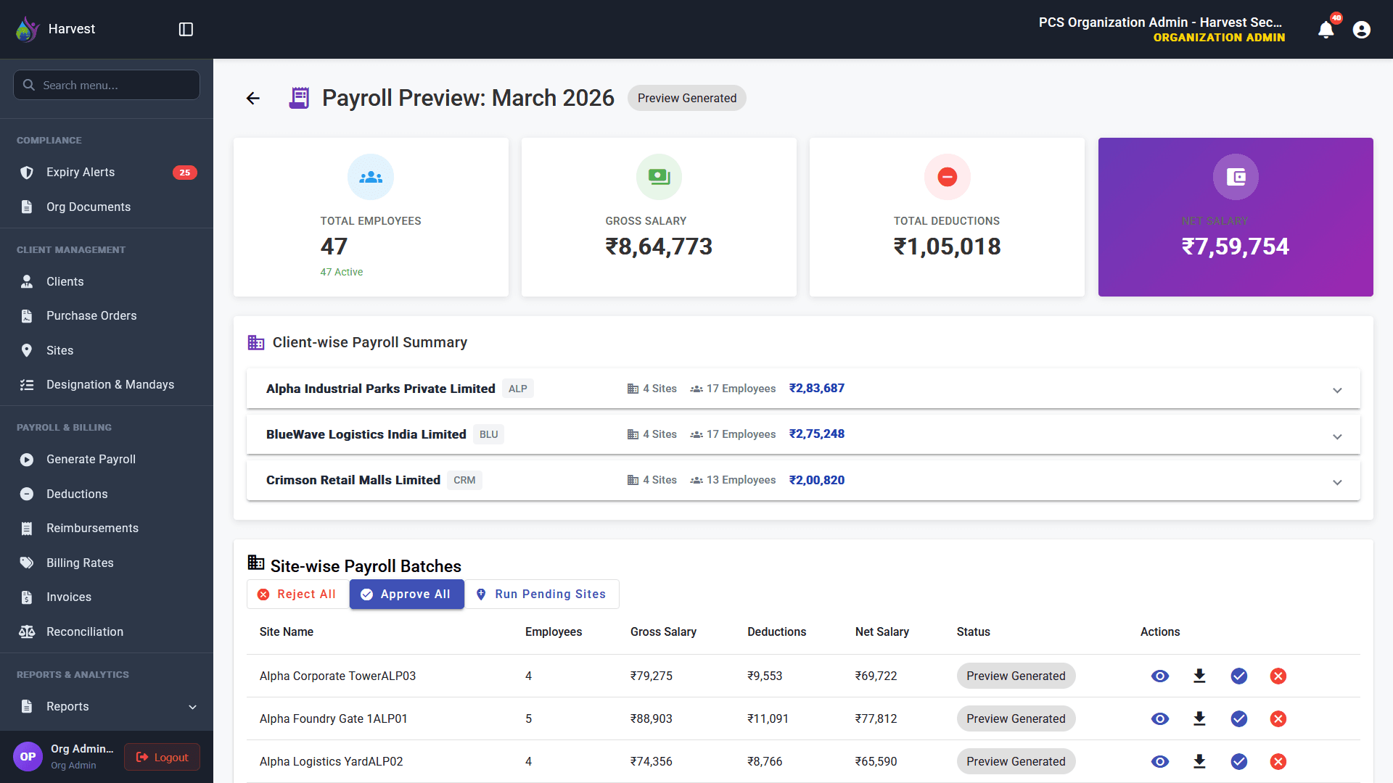The height and width of the screenshot is (783, 1393).
Task: View the Alpha Corporate Tower batch details
Action: click(x=1160, y=676)
